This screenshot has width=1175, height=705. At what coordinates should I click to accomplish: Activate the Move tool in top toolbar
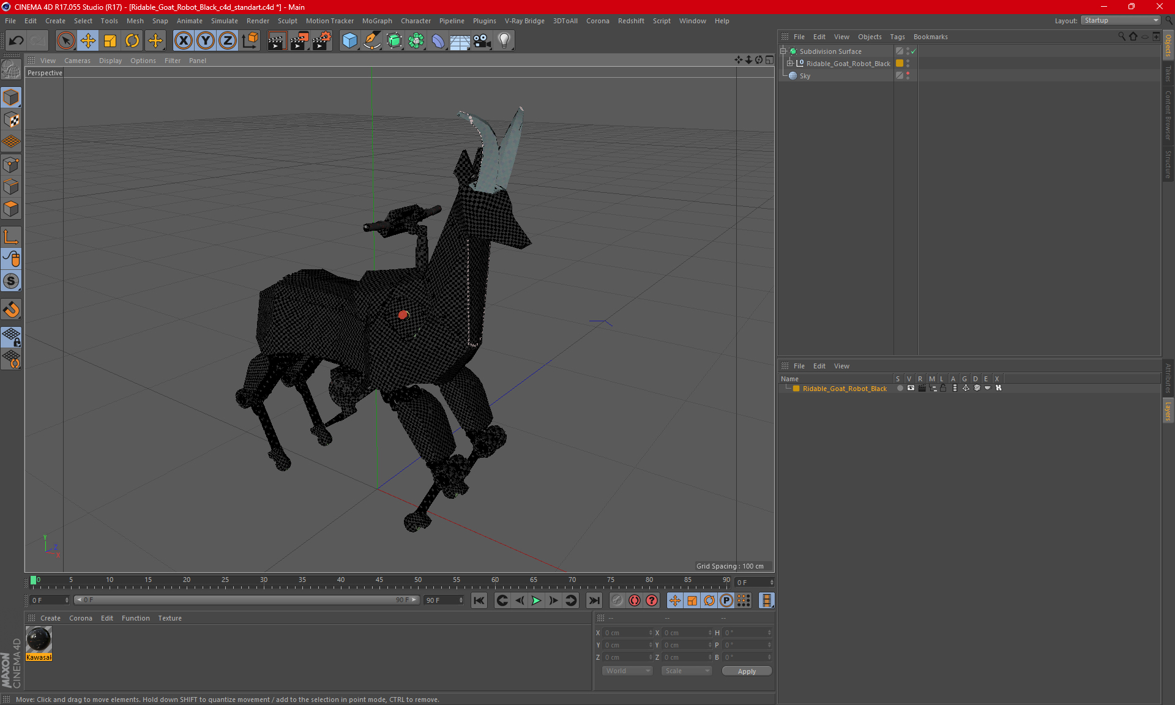88,41
